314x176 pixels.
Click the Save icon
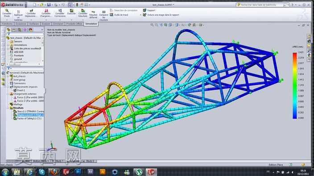point(49,4)
